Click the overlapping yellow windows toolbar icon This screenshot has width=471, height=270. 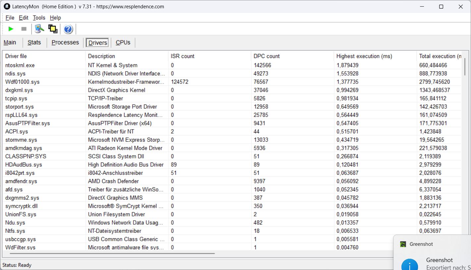pos(53,29)
